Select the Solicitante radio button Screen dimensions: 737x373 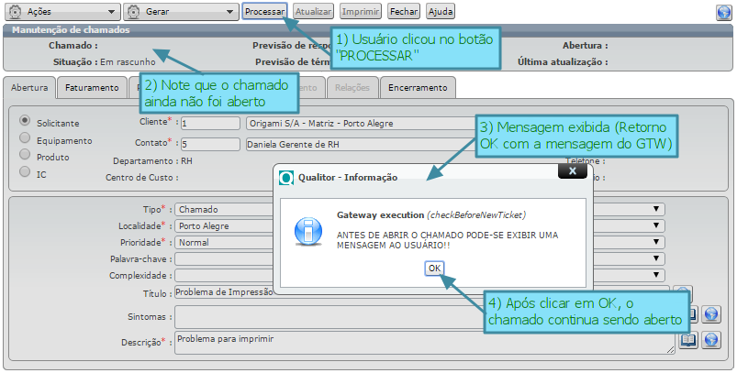(26, 121)
